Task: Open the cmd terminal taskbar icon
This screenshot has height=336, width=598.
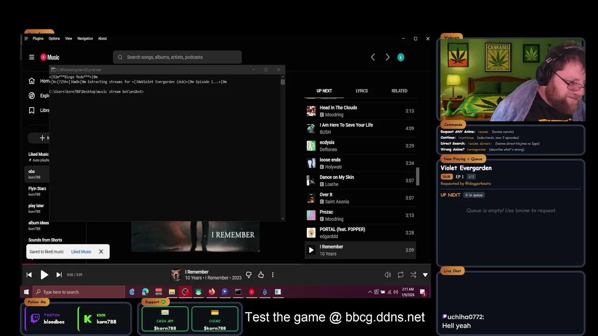Action: click(238, 292)
